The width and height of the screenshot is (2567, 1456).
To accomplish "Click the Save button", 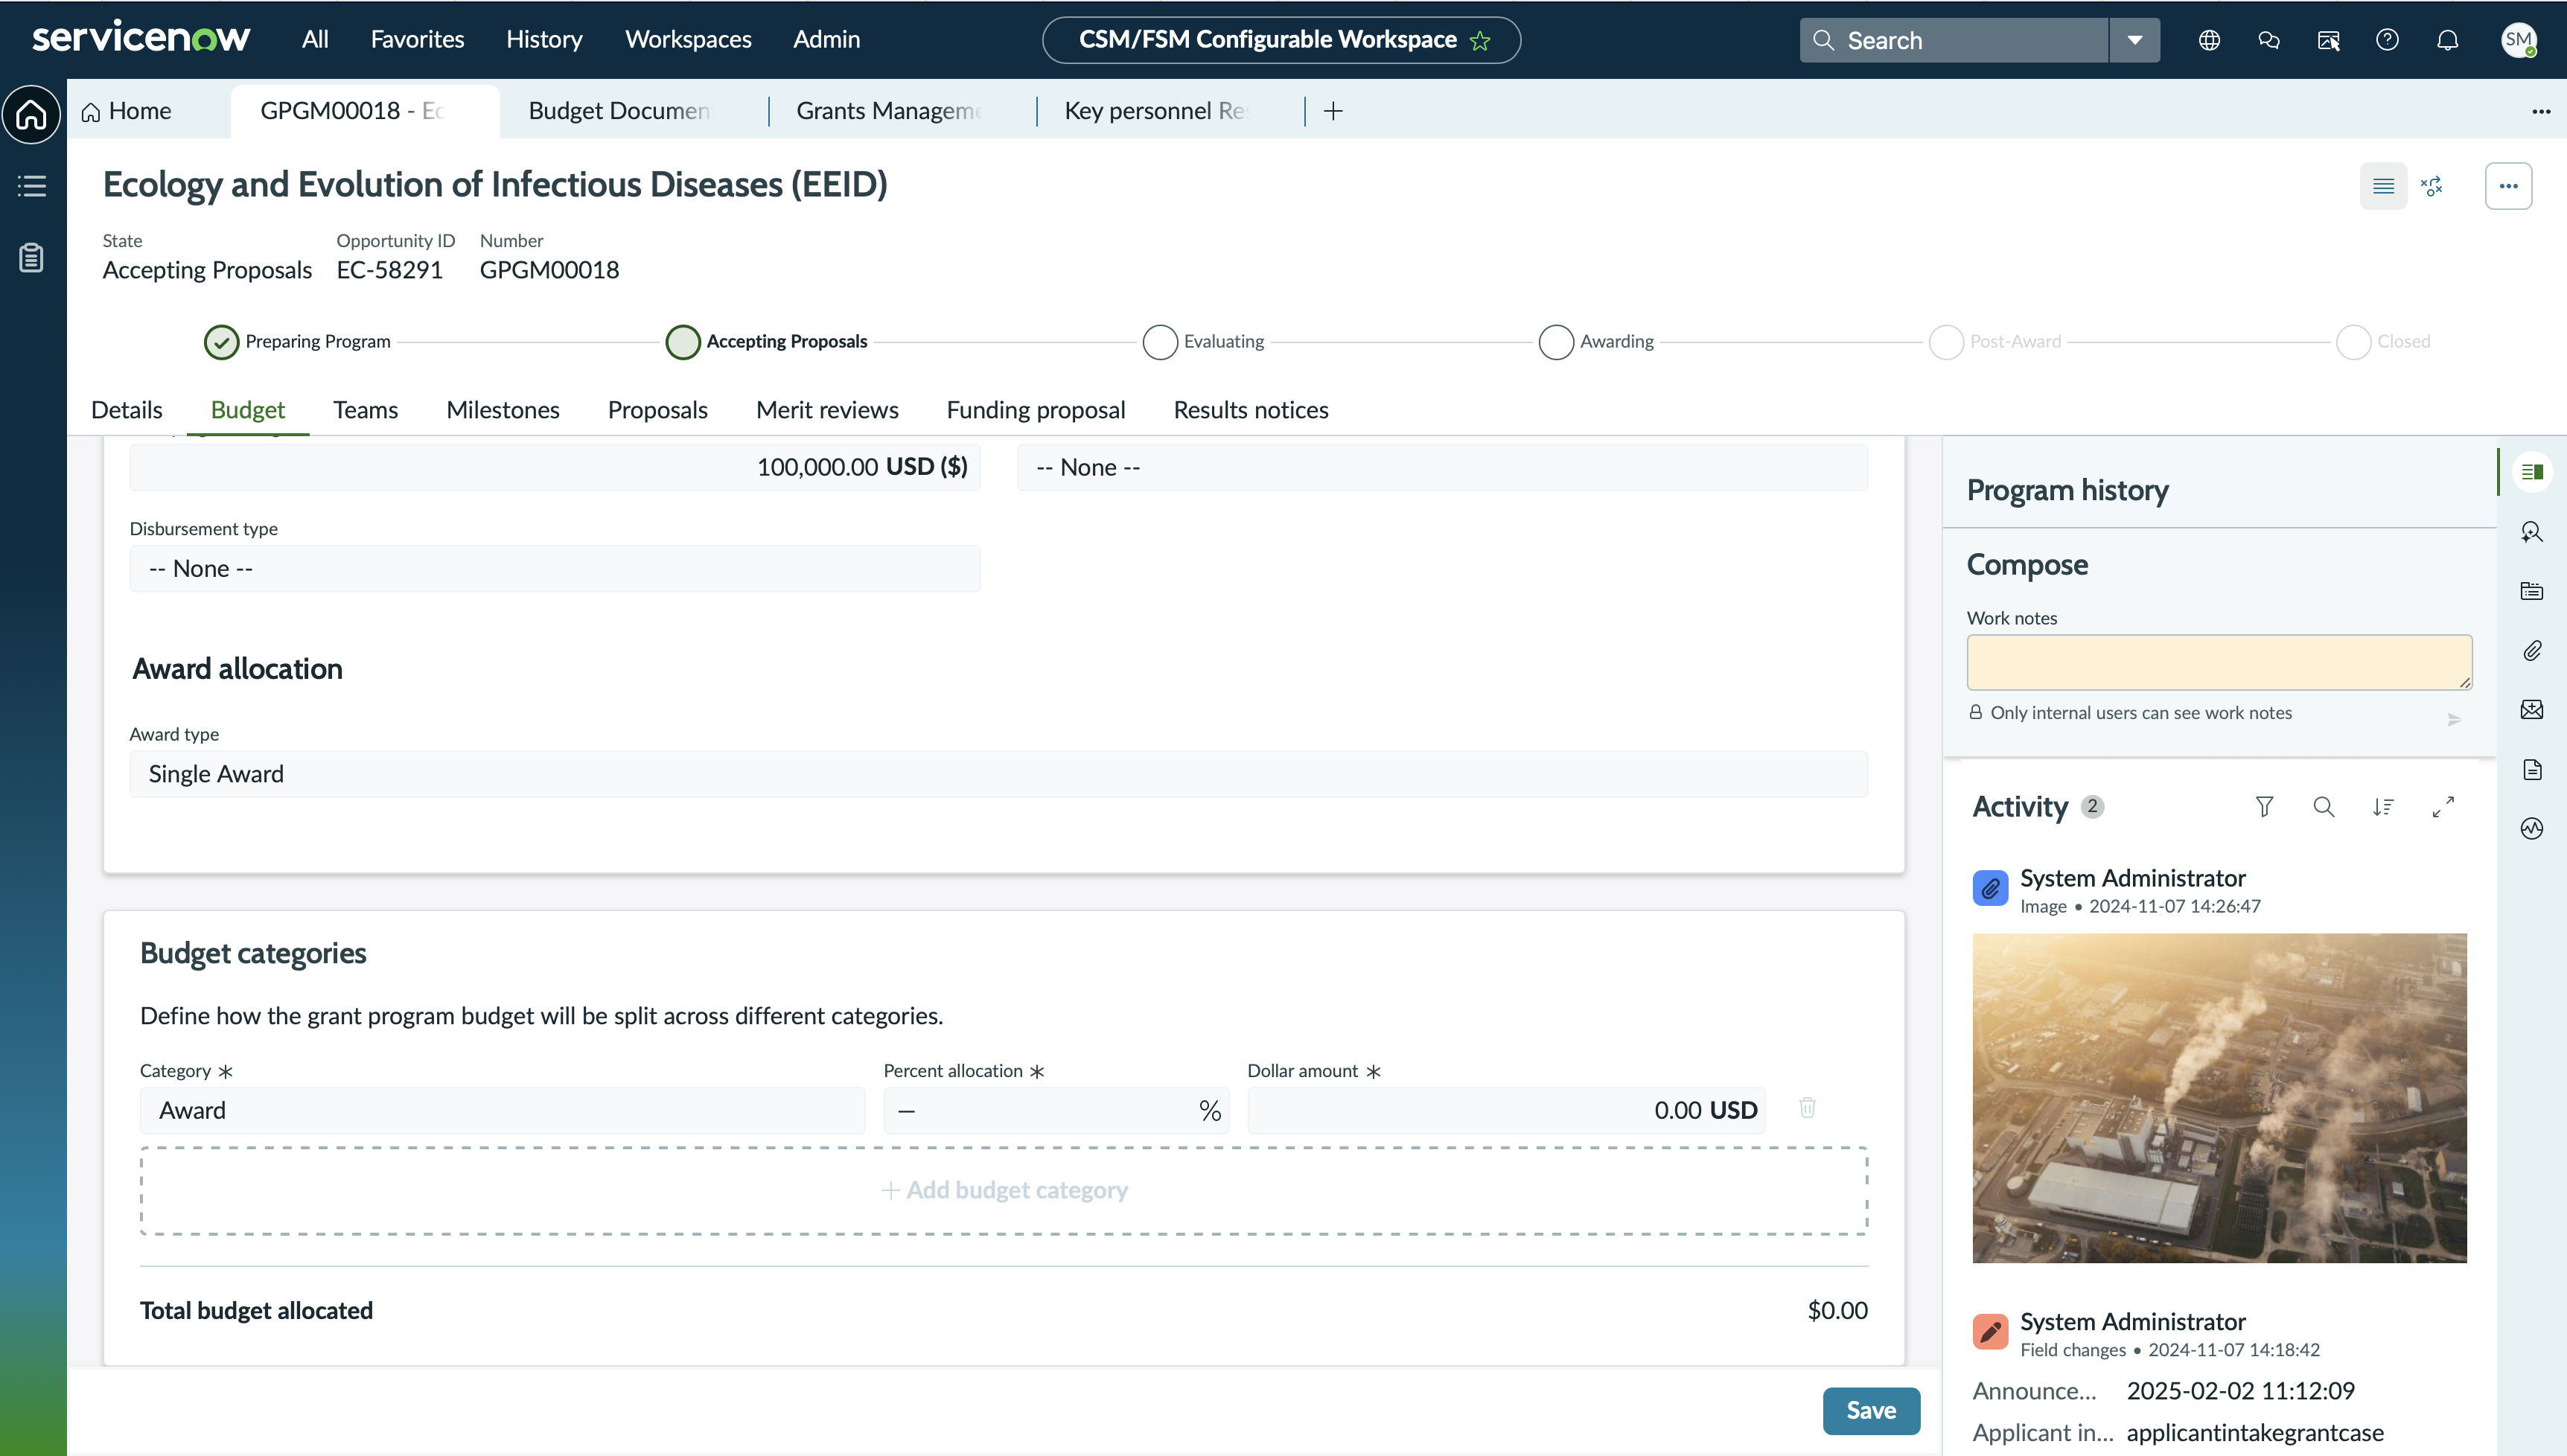I will pos(1871,1410).
